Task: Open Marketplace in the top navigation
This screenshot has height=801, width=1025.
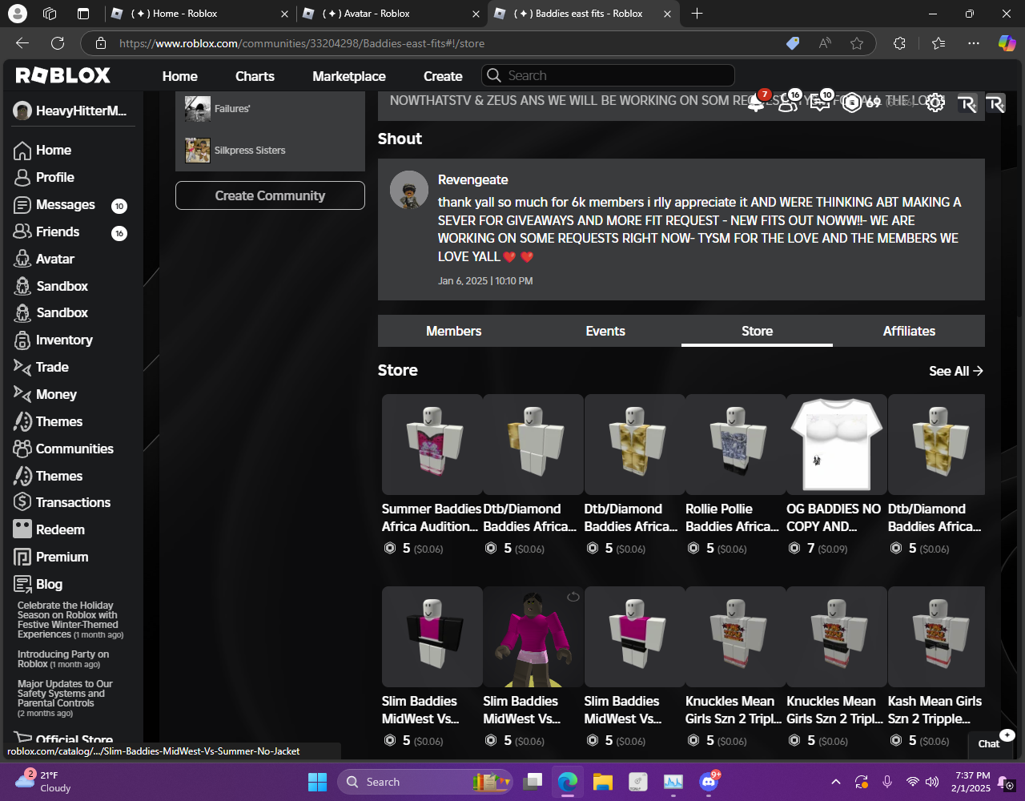Action: pos(349,76)
